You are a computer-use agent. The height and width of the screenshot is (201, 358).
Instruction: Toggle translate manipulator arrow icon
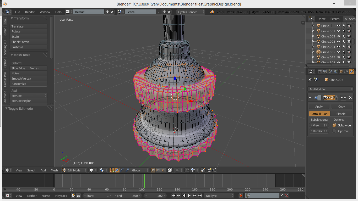coord(117,170)
